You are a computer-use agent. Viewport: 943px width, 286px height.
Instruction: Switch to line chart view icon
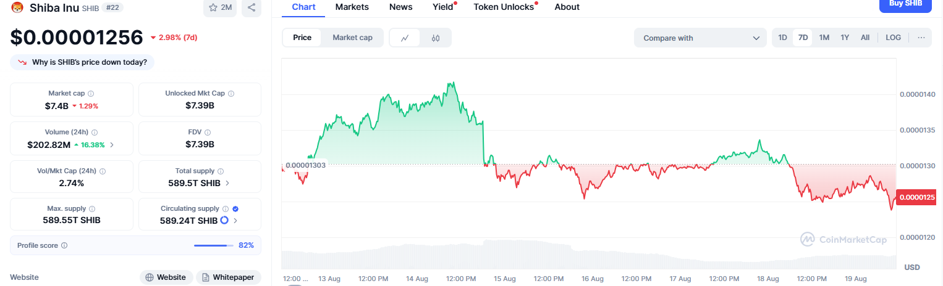(x=405, y=38)
